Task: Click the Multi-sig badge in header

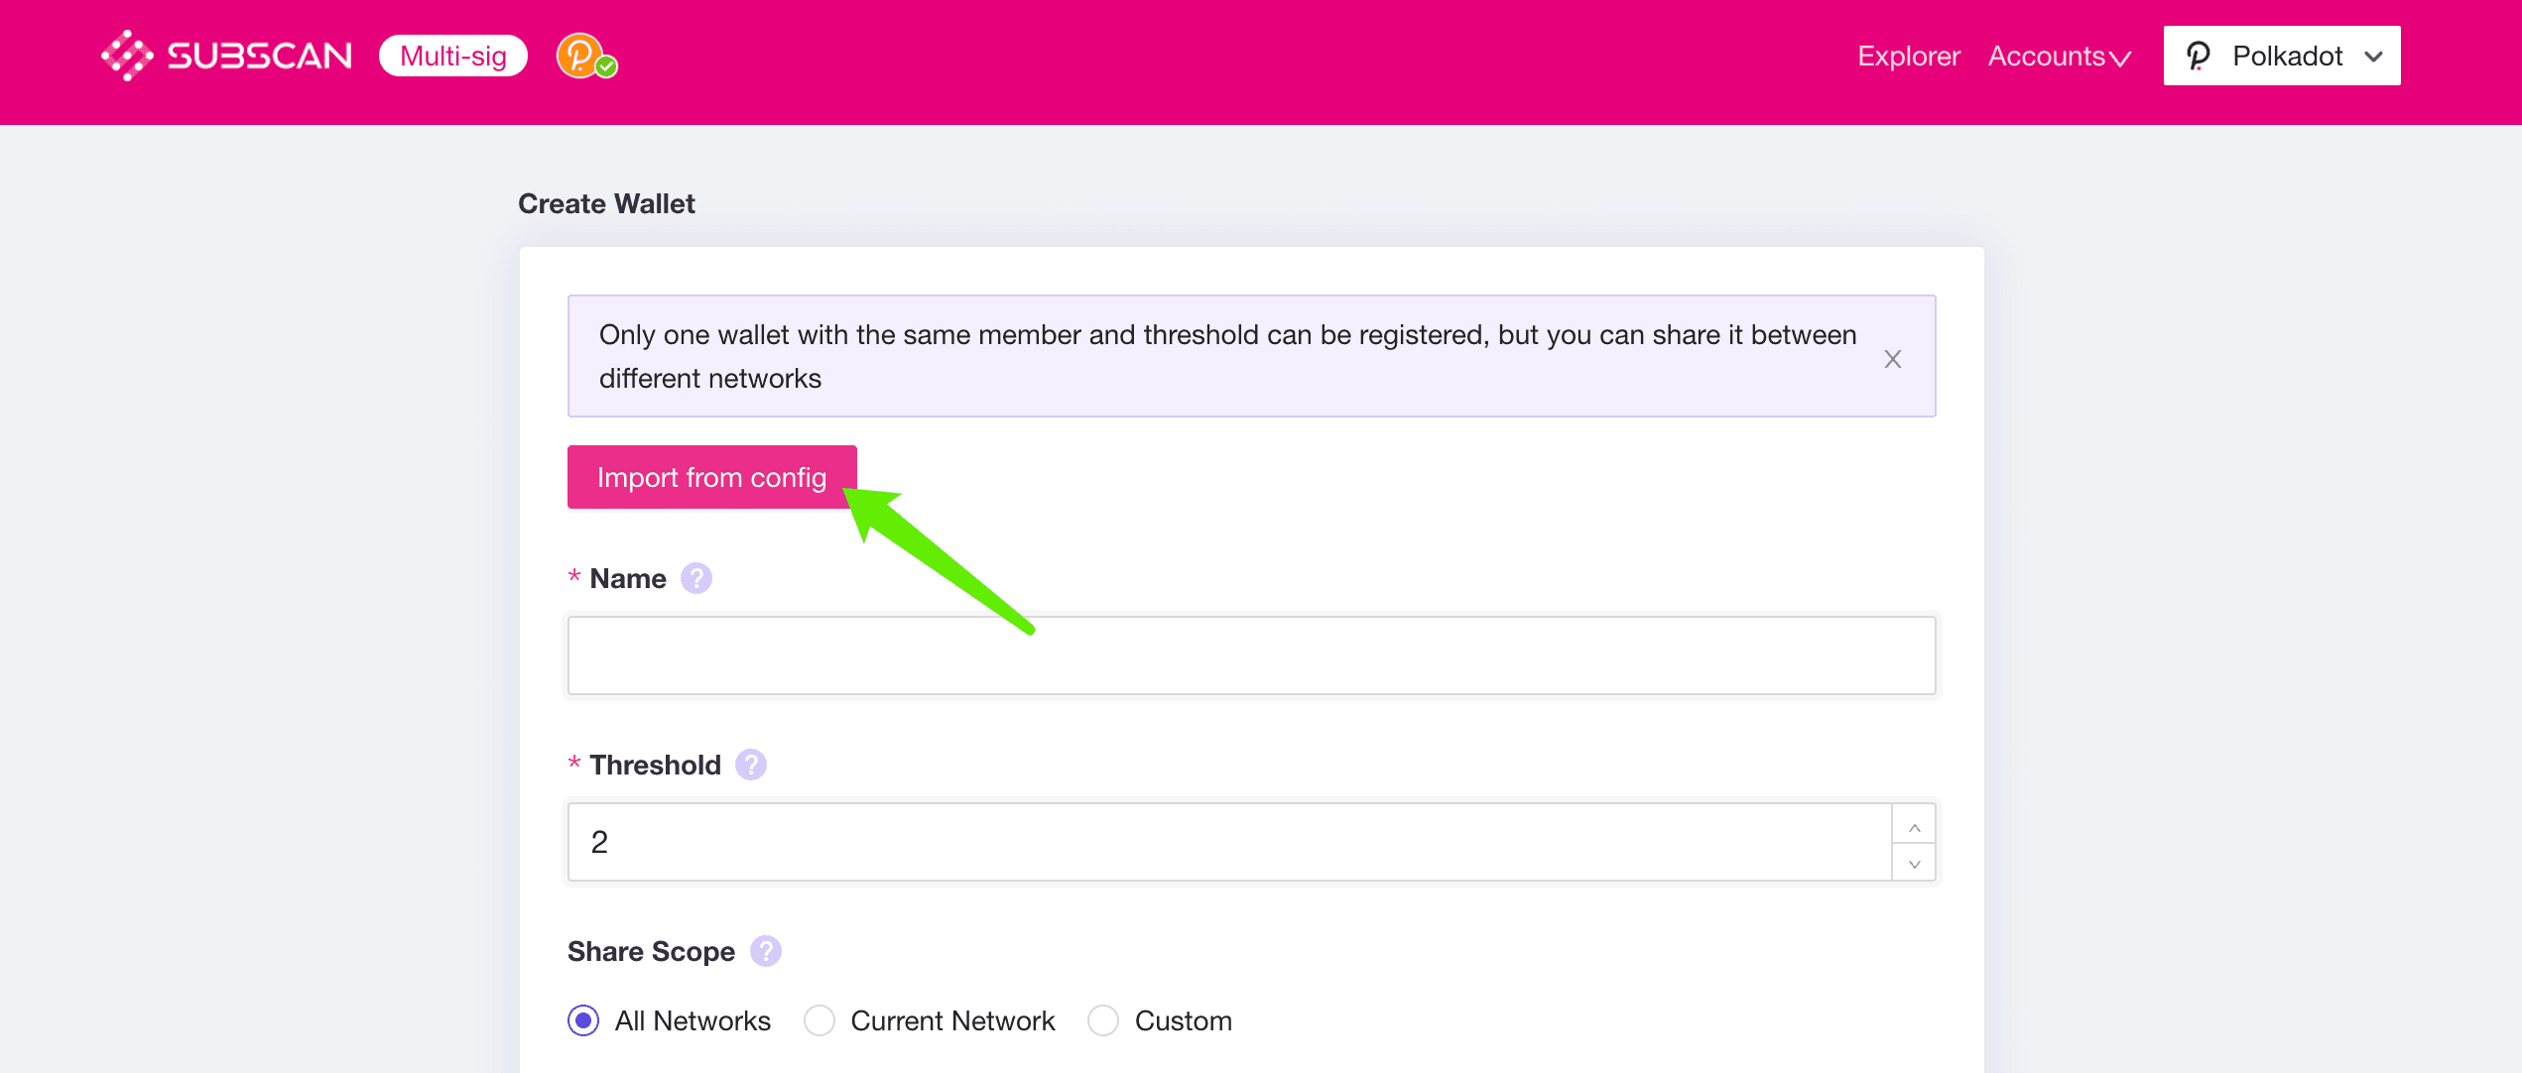Action: point(453,56)
